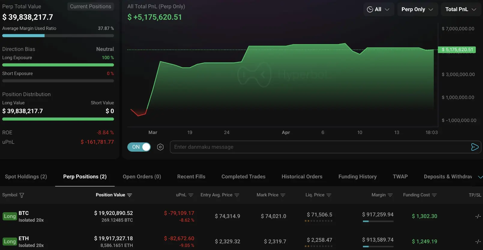Image resolution: width=483 pixels, height=250 pixels.
Task: Sort by Position Value column icon
Action: [x=129, y=195]
